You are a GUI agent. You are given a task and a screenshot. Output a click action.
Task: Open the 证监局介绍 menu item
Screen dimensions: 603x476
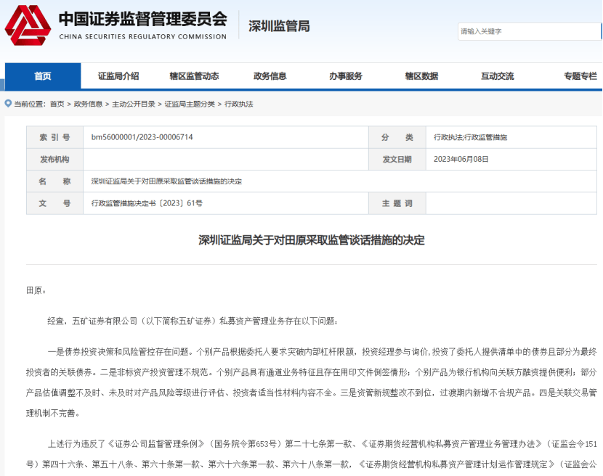pos(118,76)
